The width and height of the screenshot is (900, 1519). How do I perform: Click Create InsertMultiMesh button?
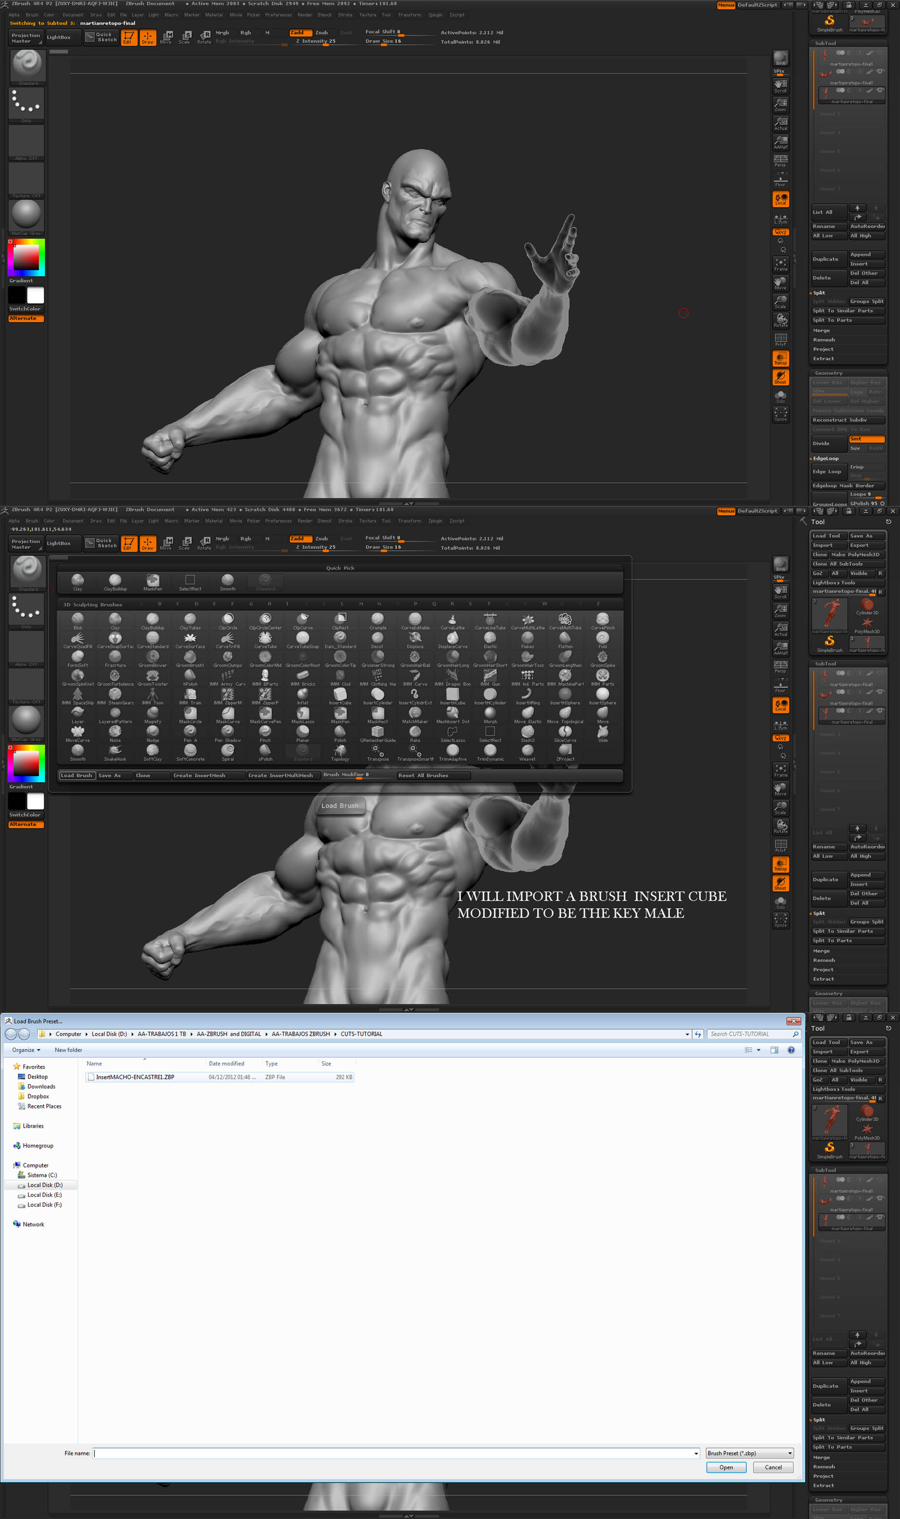tap(284, 776)
